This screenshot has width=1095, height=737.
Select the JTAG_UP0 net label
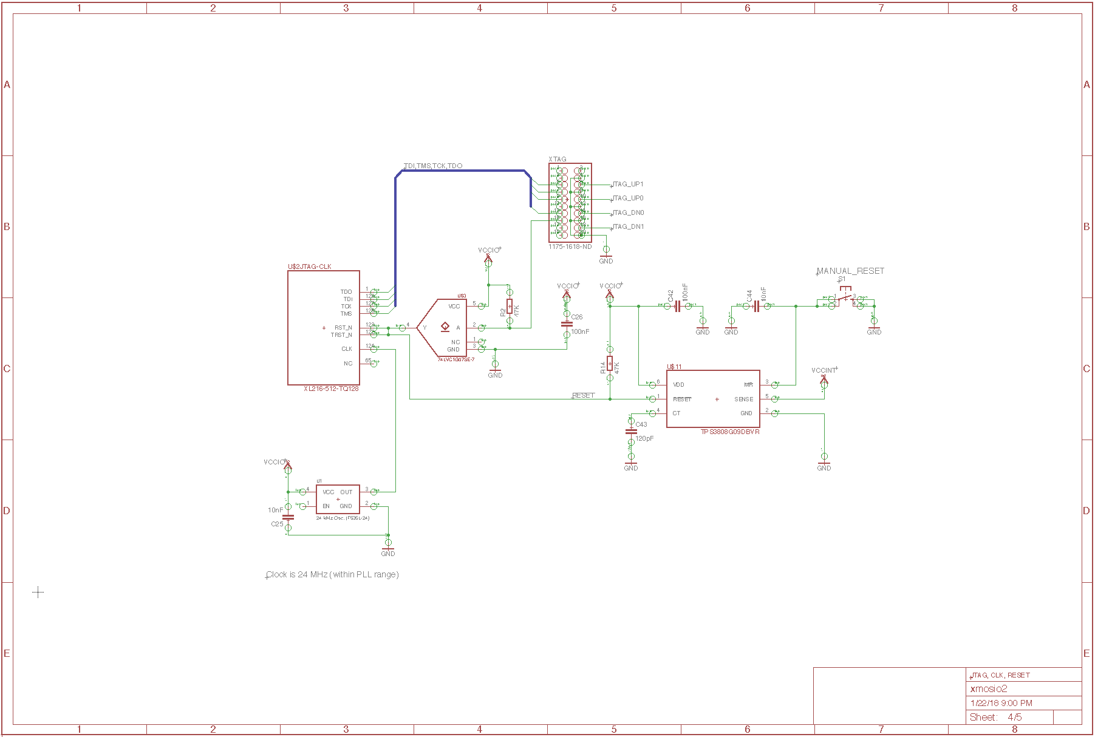coord(628,198)
